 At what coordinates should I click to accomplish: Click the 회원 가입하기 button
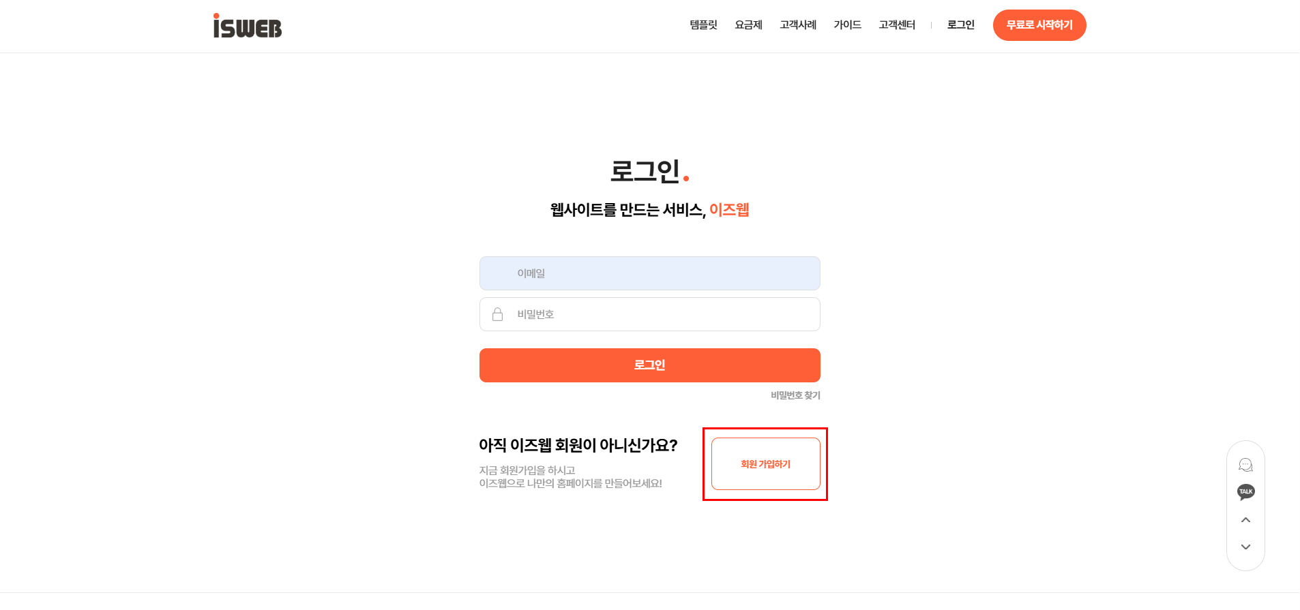click(x=765, y=464)
